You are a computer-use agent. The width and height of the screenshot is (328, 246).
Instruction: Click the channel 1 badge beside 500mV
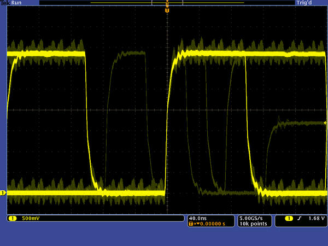coord(13,219)
